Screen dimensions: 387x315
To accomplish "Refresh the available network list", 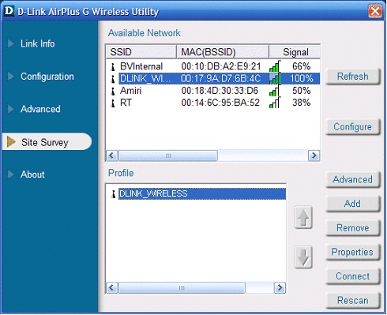I will tap(353, 77).
